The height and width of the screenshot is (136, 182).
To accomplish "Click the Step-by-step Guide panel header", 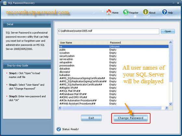I will point(27,65).
